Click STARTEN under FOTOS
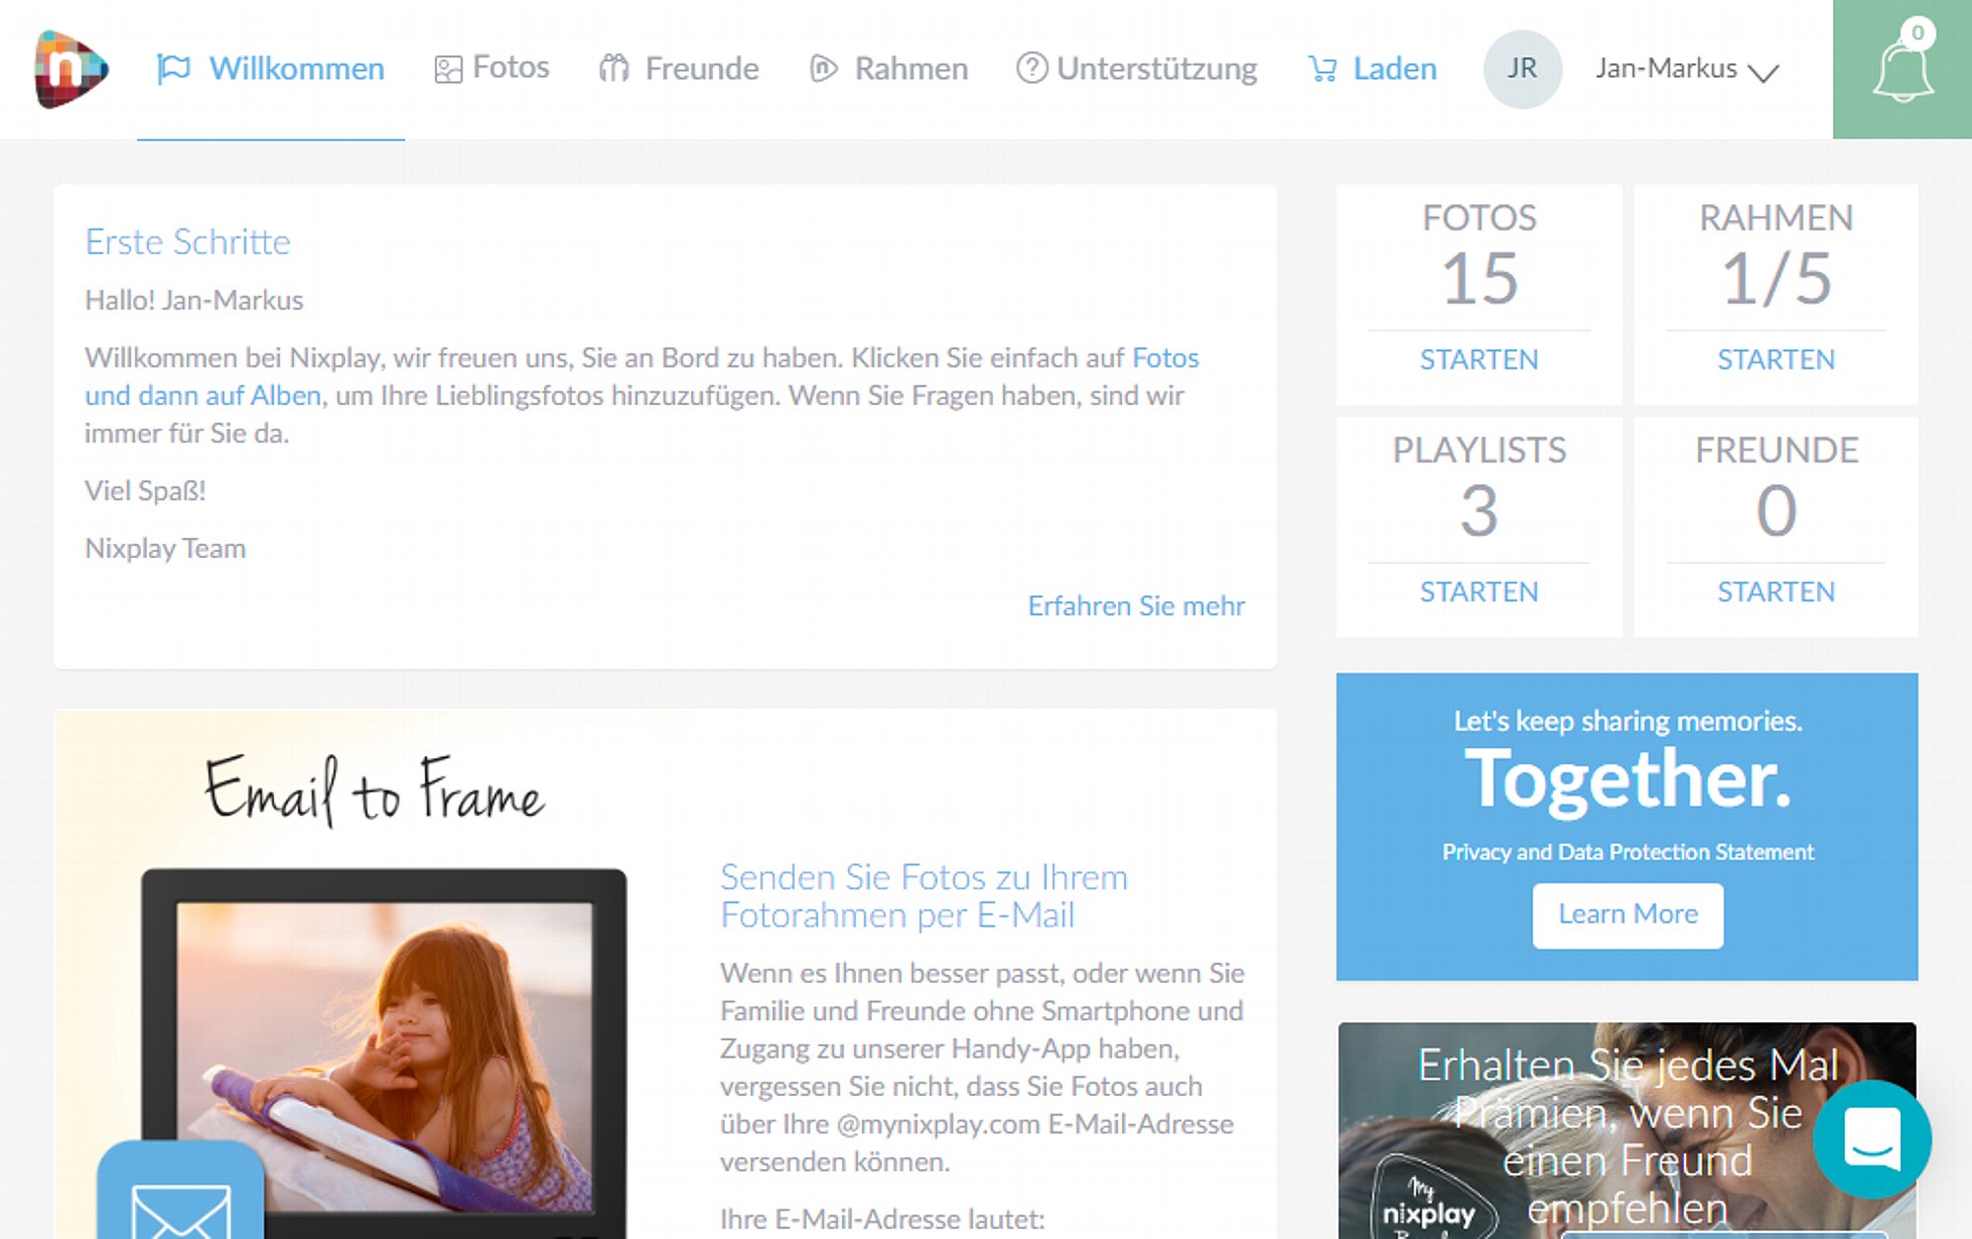 pyautogui.click(x=1479, y=360)
